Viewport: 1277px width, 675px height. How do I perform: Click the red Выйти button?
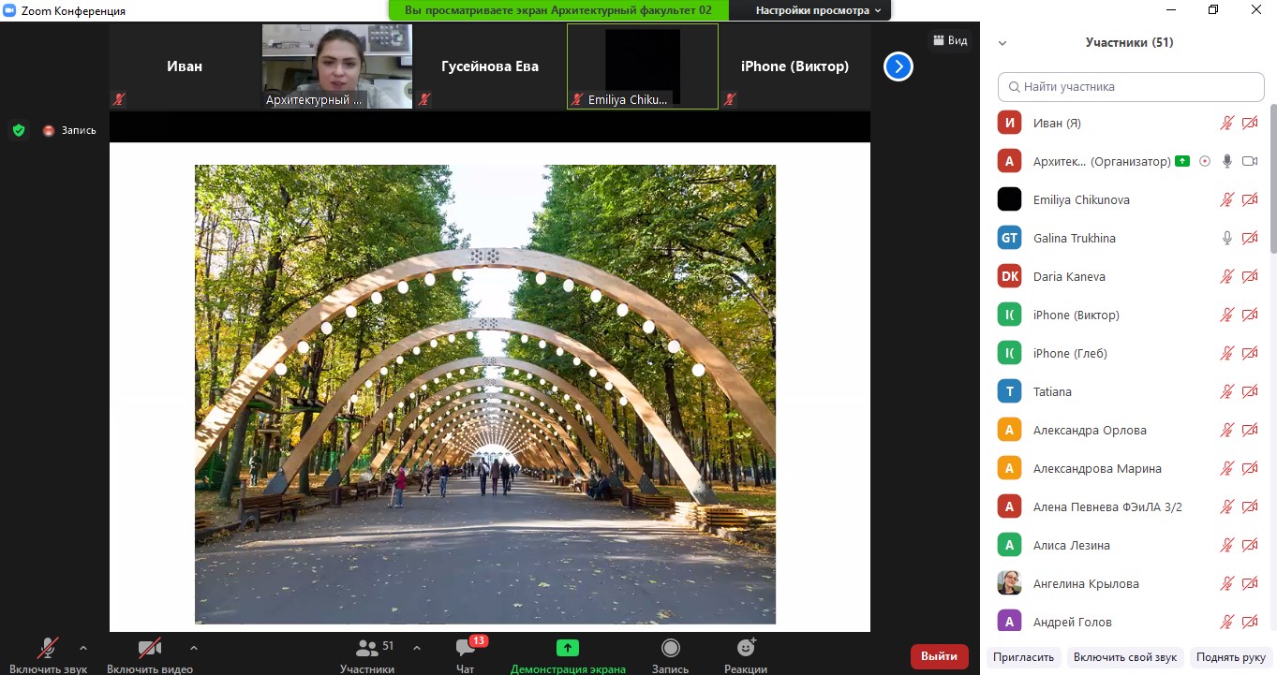pos(939,656)
